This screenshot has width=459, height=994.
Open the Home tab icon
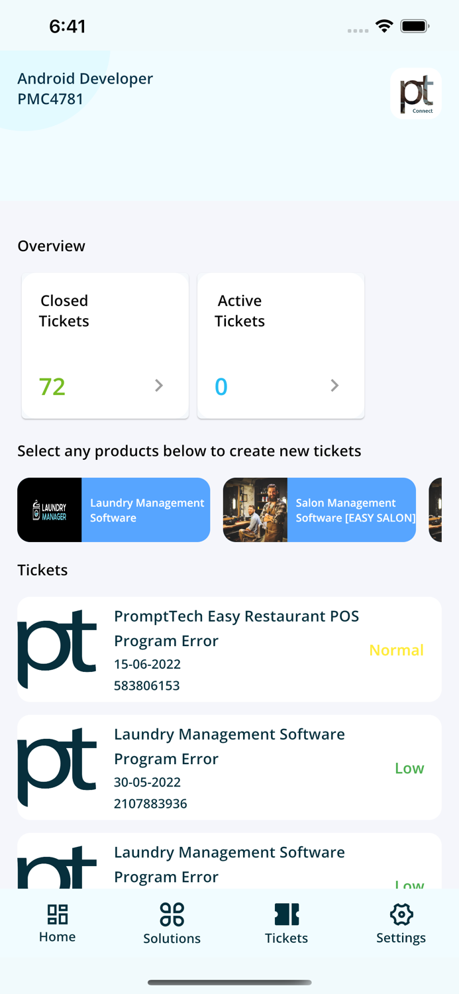click(x=57, y=913)
